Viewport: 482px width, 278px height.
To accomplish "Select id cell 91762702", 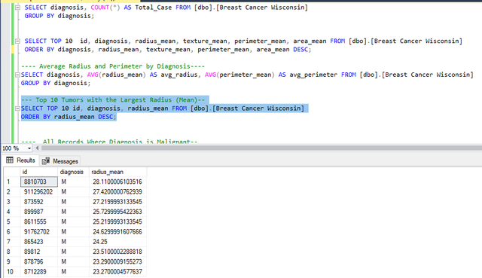I will [x=39, y=231].
